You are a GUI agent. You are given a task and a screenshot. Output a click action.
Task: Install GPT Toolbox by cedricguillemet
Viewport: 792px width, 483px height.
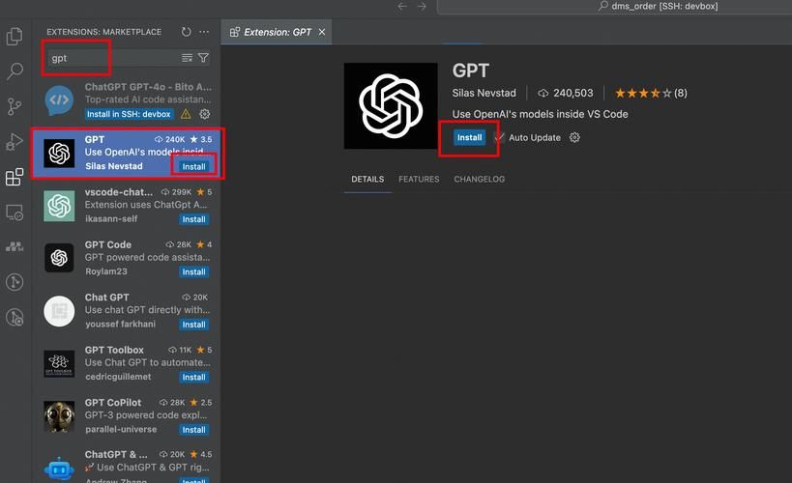[x=194, y=377]
